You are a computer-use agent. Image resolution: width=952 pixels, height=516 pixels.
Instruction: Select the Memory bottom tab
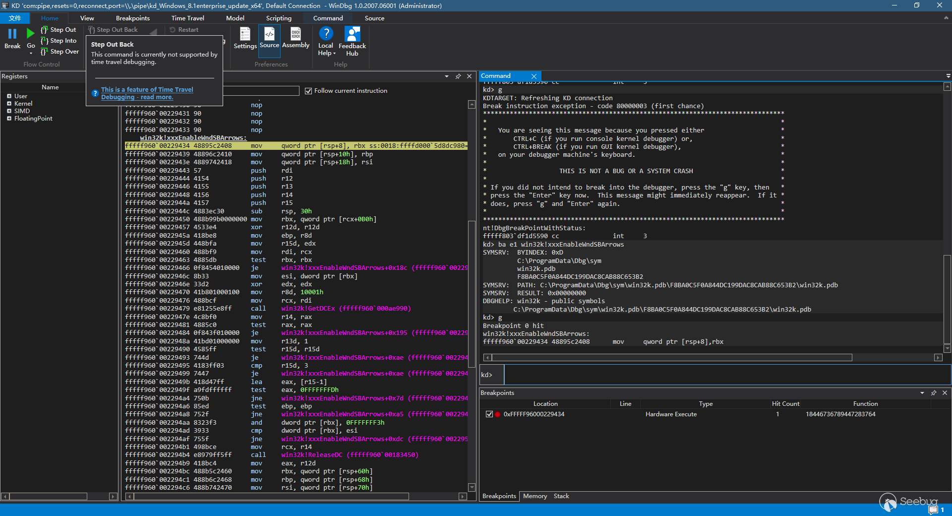click(x=535, y=496)
